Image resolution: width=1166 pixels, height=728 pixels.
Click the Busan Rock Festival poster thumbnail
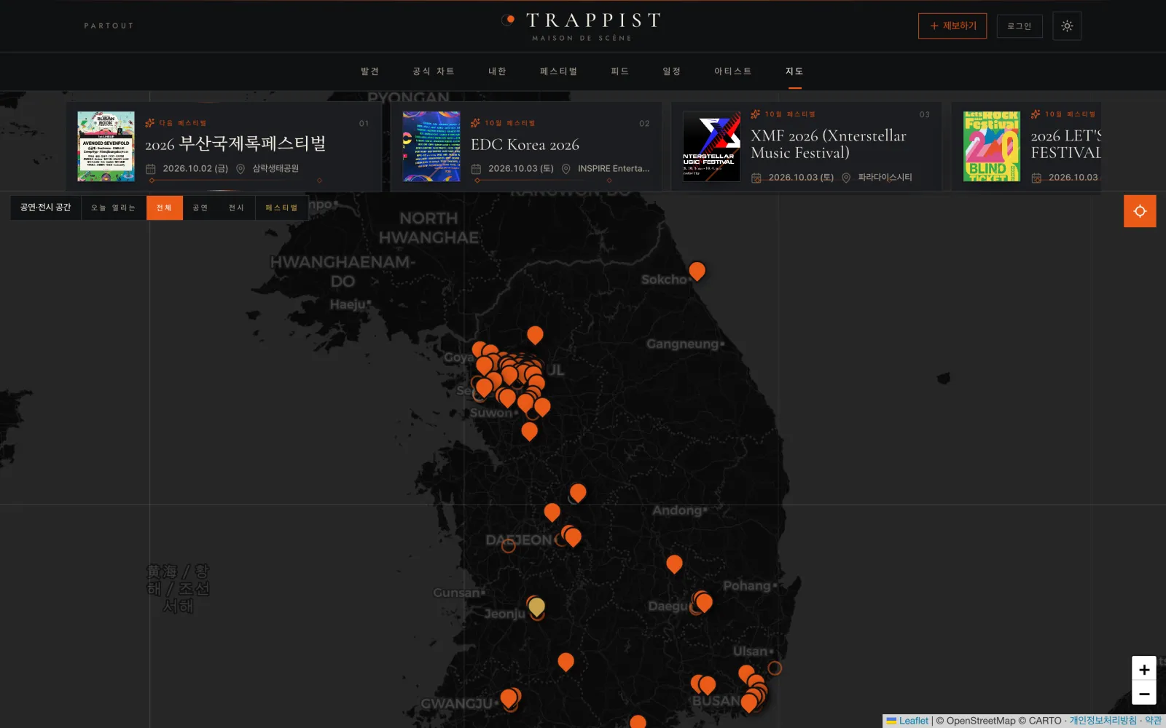click(106, 146)
